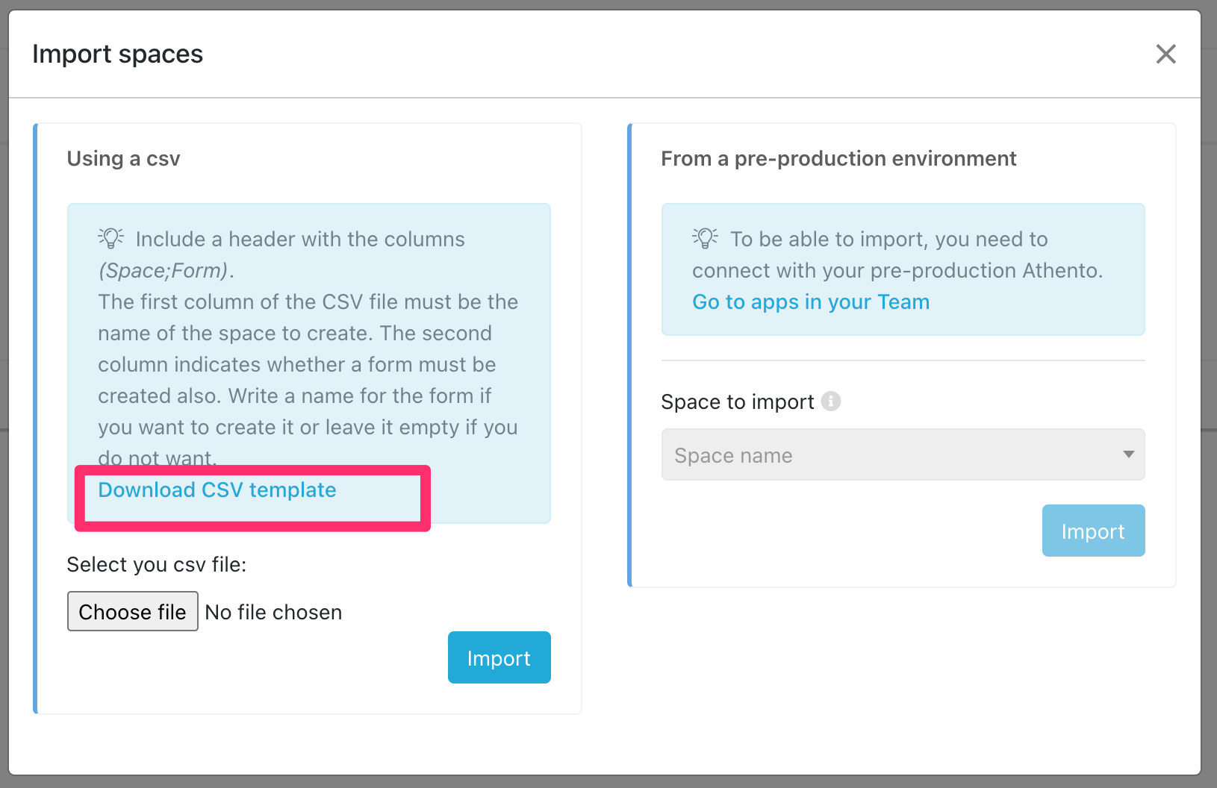
Task: Click the Select you csv file label
Action: pos(157,565)
